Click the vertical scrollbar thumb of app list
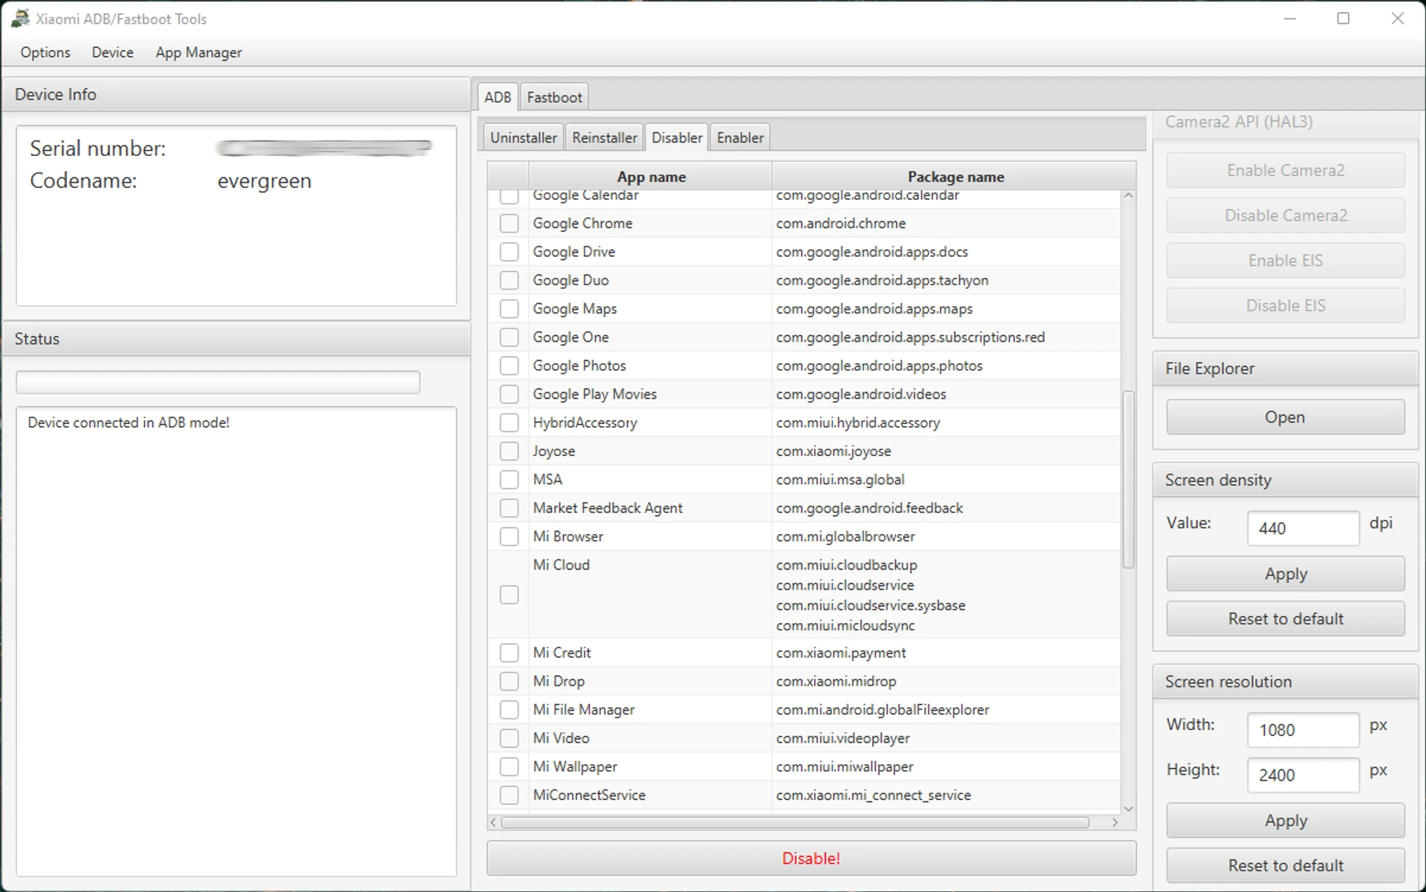Screen dimensions: 1426x892 pos(1128,480)
